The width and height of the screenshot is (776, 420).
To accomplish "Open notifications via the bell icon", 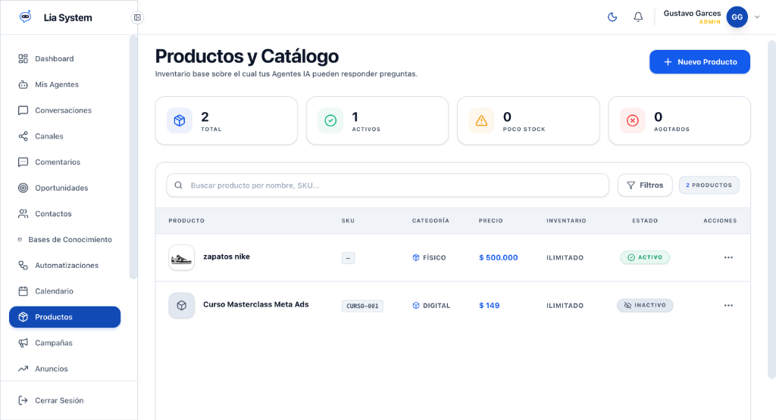I will tap(638, 17).
